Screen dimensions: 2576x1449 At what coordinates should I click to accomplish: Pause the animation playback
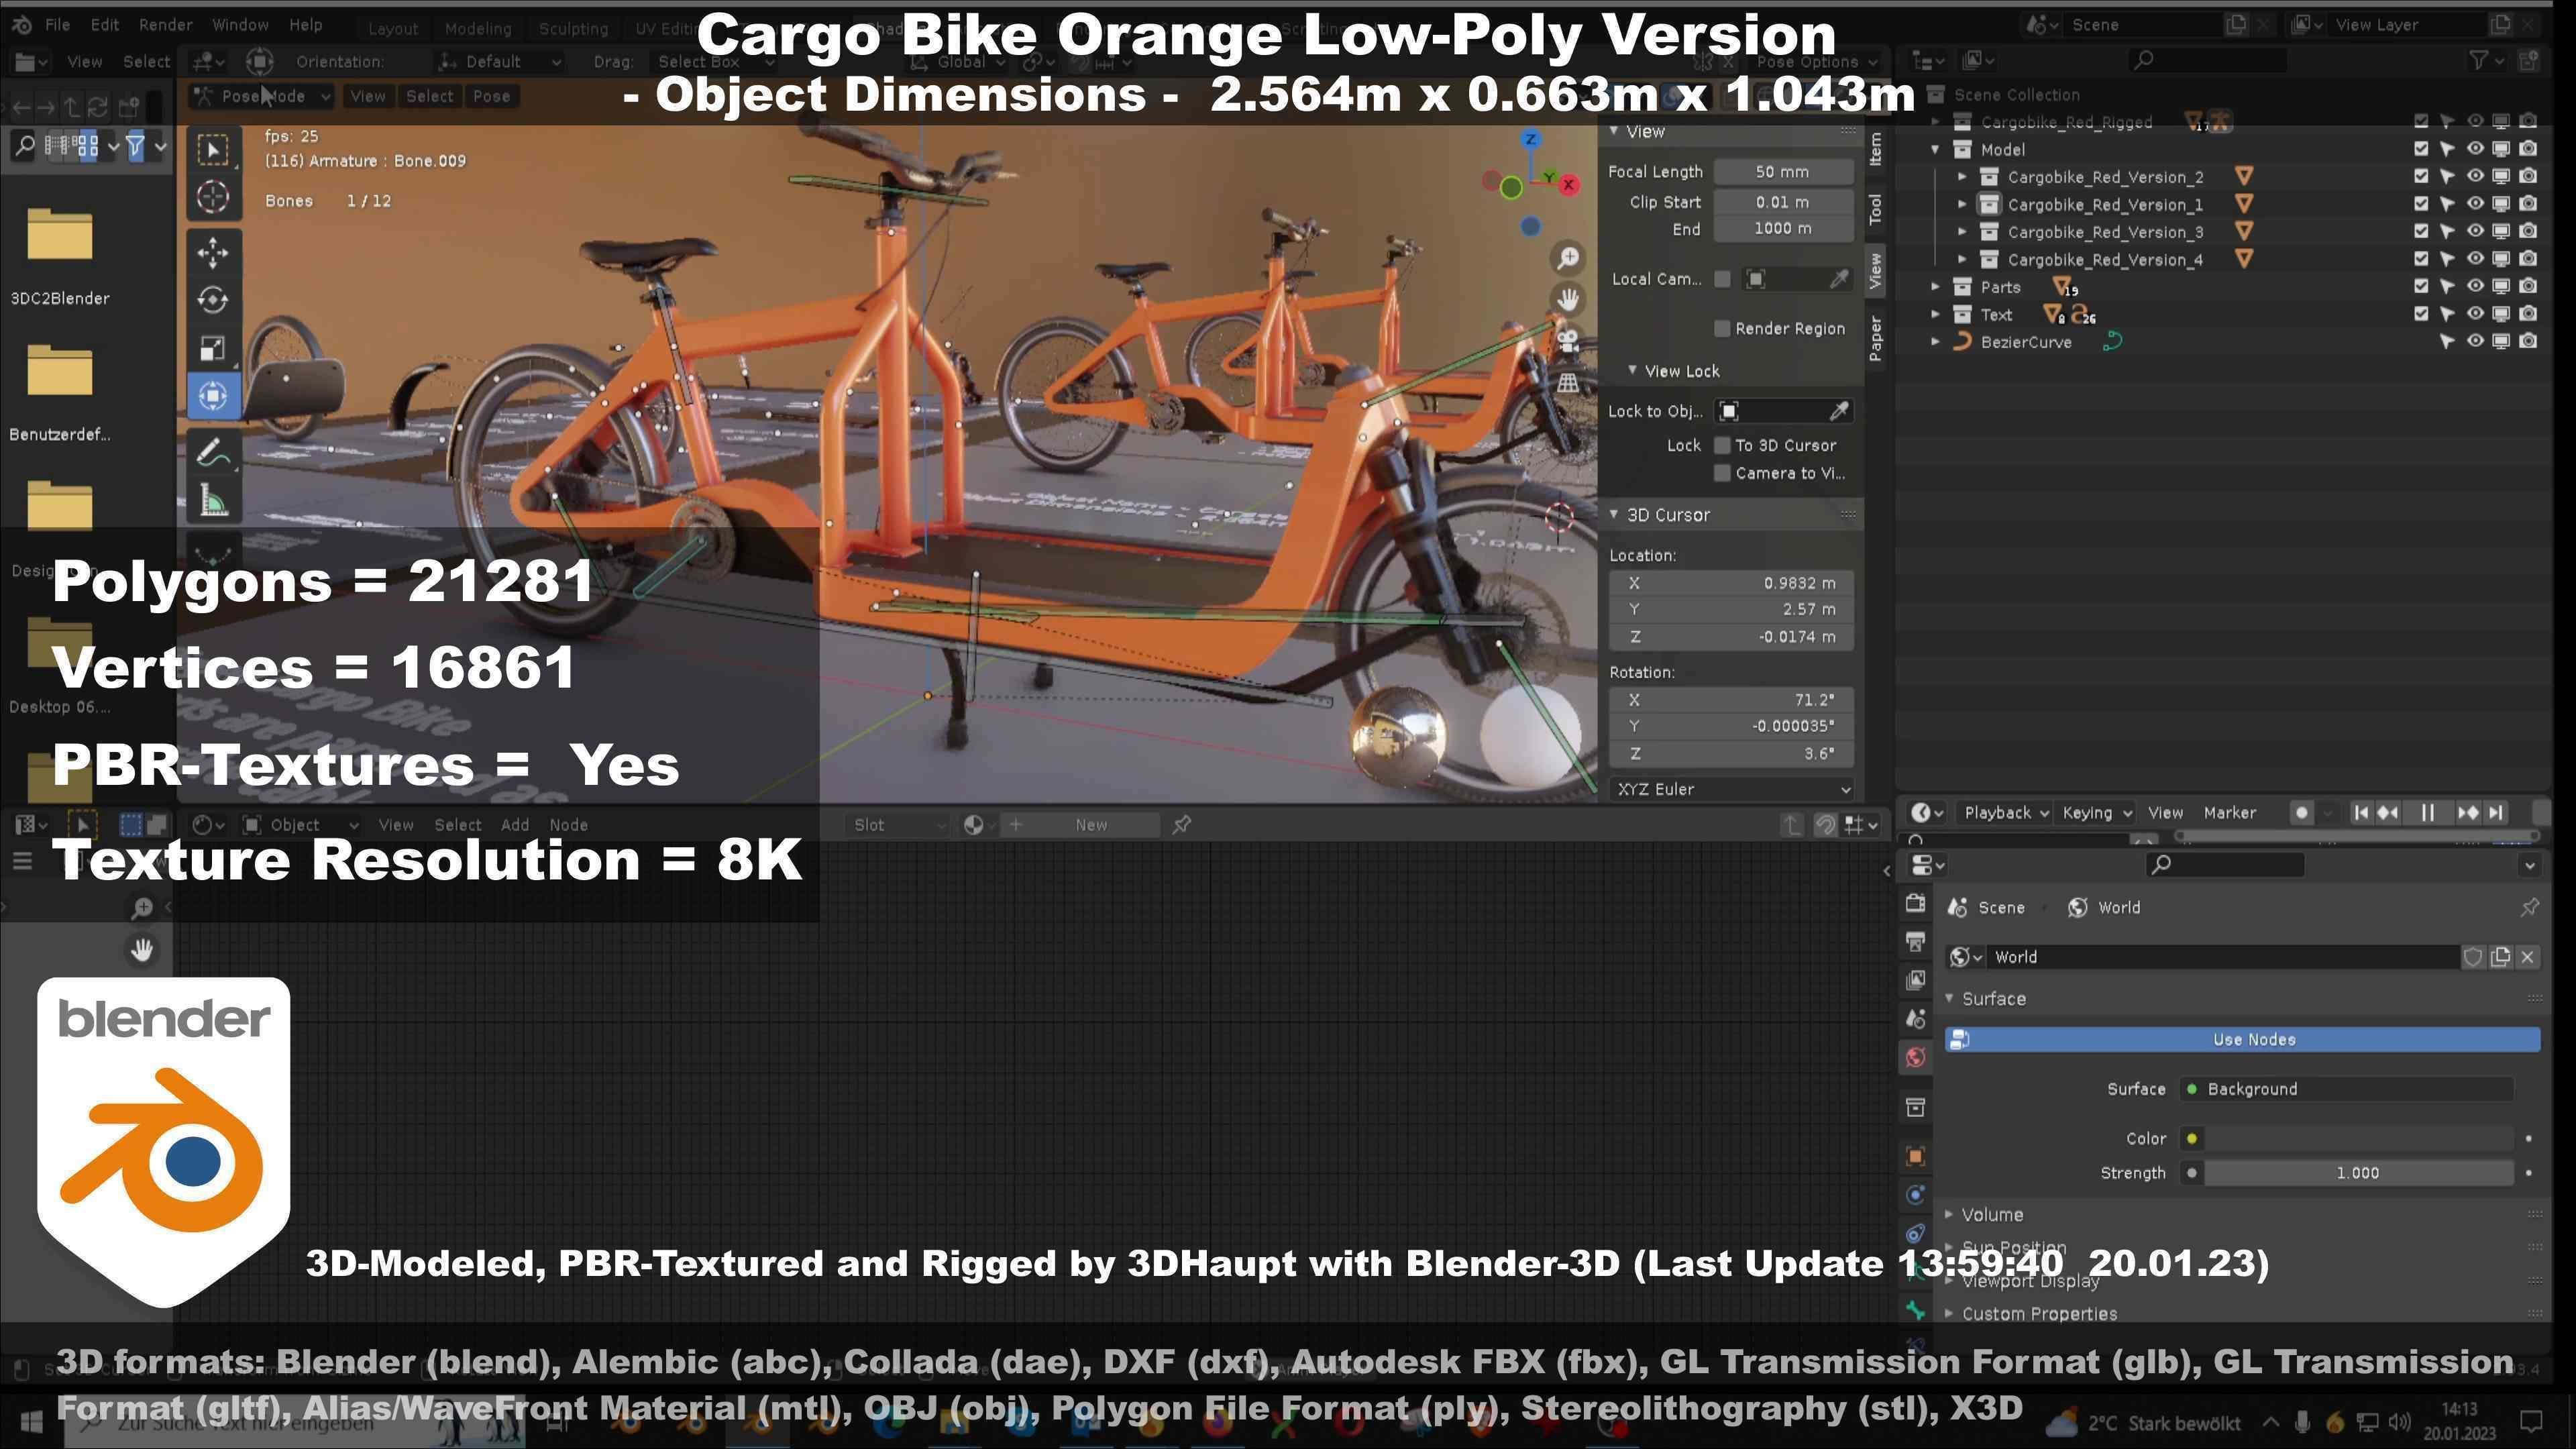2427,813
